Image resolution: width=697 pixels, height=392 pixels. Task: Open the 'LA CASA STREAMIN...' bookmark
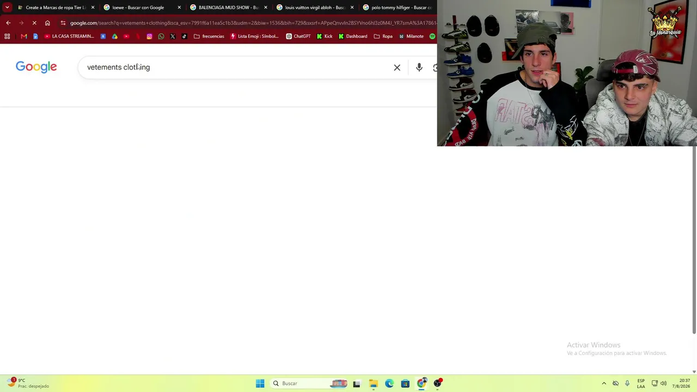pos(69,36)
